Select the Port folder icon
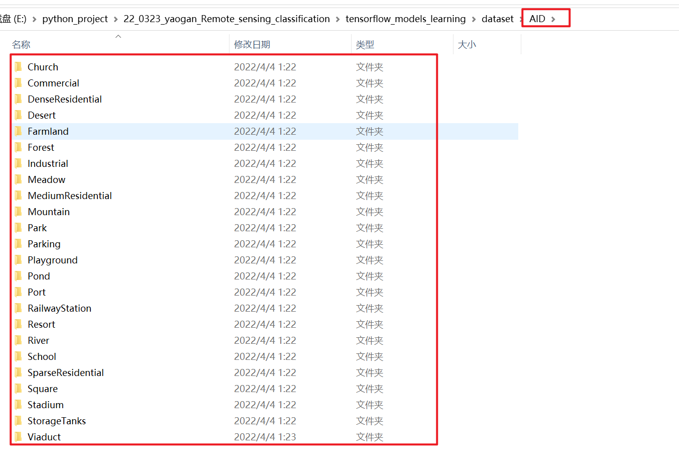 18,292
